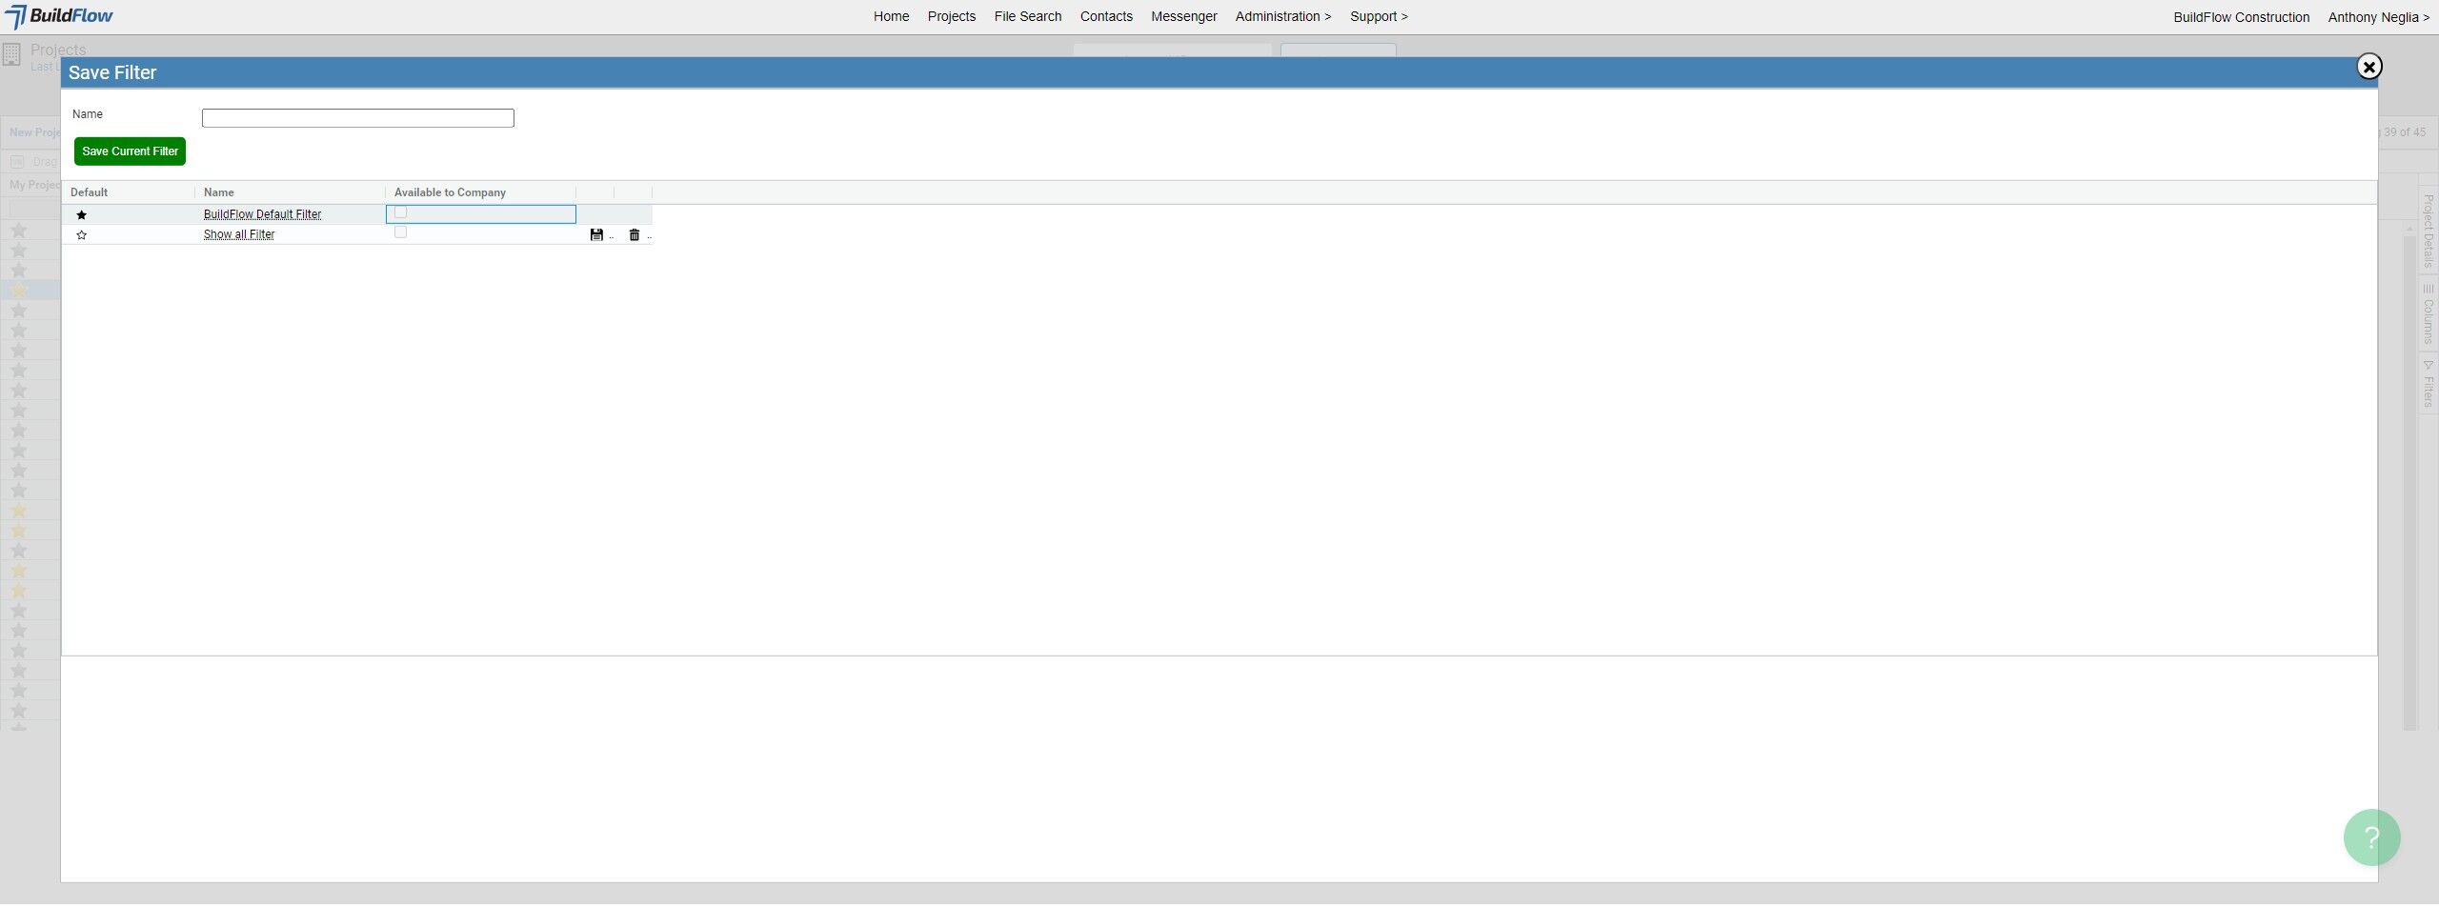2439x908 pixels.
Task: Open Contacts in top navigation
Action: pos(1106,16)
